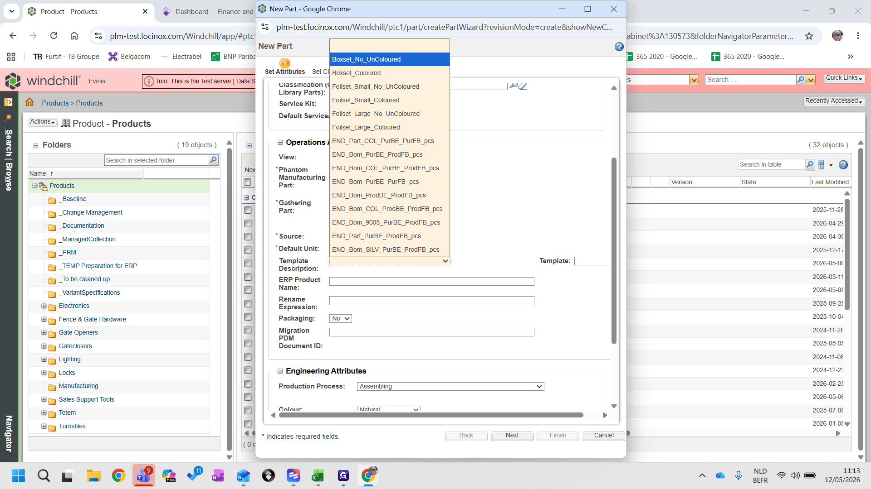This screenshot has height=489, width=871.
Task: Open the Recently Accessed menu
Action: (x=834, y=101)
